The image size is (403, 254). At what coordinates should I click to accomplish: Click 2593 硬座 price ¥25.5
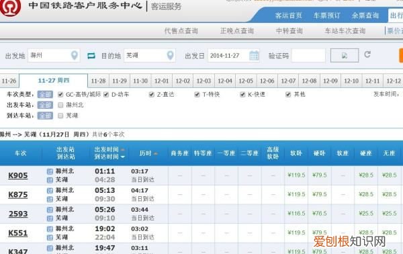pyautogui.click(x=366, y=214)
